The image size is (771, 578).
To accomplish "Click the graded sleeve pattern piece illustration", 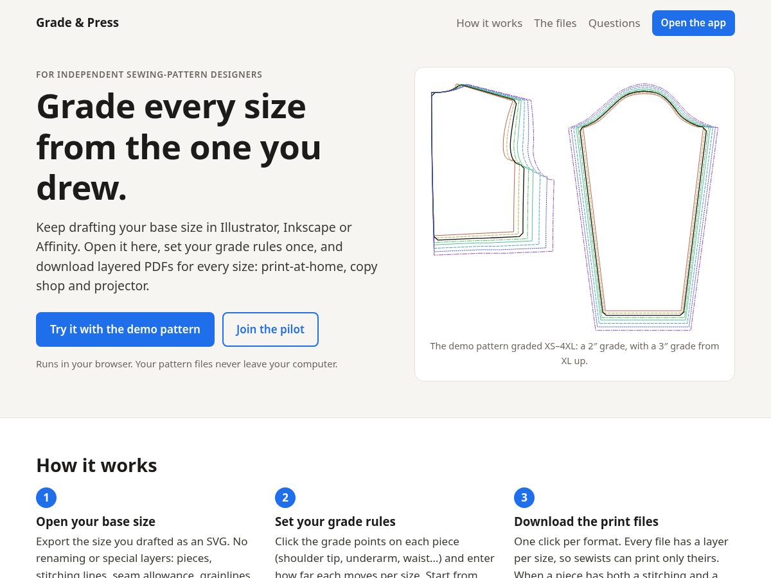I will [643, 207].
